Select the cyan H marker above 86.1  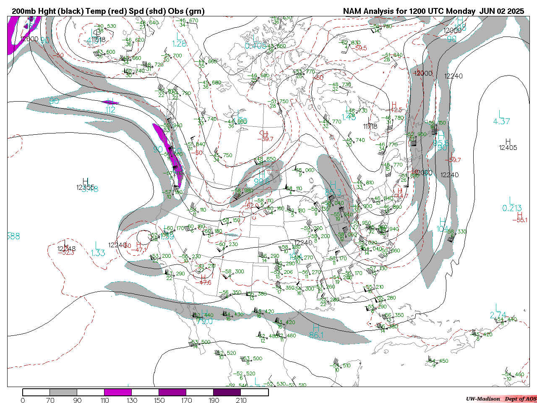pos(316,327)
